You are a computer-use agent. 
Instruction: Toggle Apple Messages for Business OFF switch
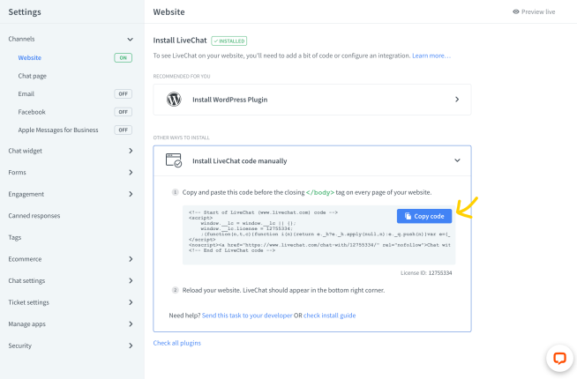123,130
